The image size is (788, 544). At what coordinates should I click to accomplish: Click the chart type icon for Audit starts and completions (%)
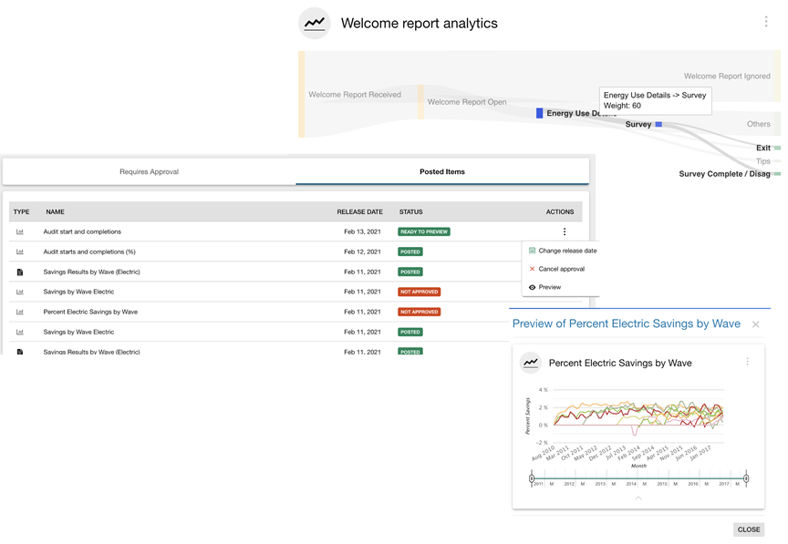[20, 251]
